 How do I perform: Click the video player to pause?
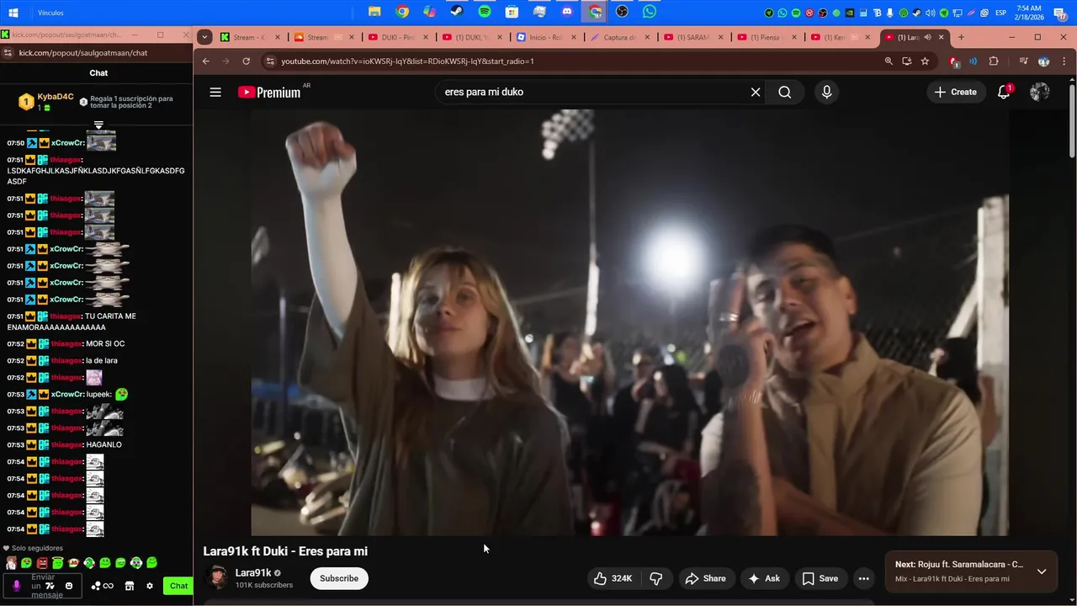point(629,322)
